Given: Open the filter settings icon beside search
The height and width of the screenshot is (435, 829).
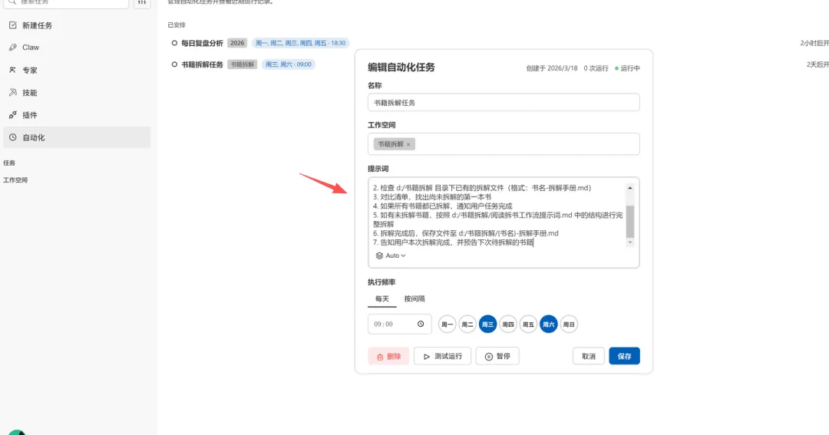Looking at the screenshot, I should pyautogui.click(x=142, y=2).
